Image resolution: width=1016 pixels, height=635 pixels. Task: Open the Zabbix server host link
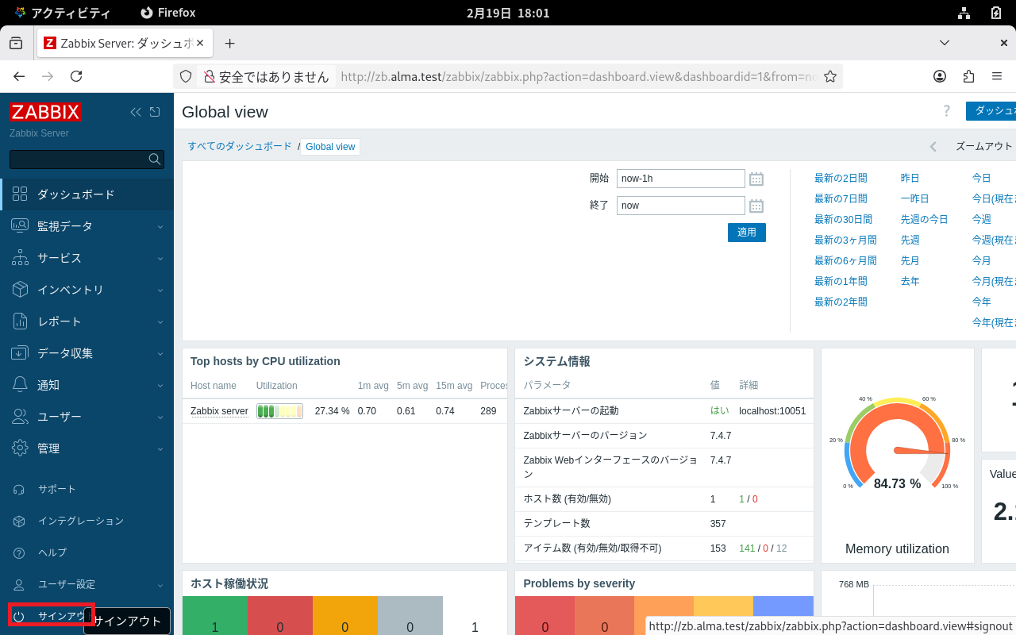219,411
